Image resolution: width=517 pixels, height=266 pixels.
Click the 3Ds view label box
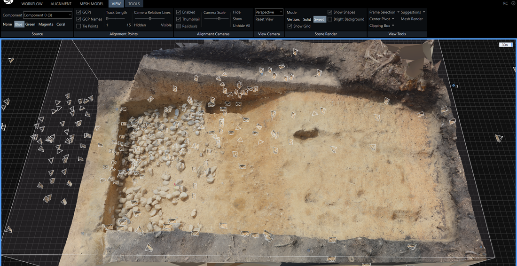[505, 45]
